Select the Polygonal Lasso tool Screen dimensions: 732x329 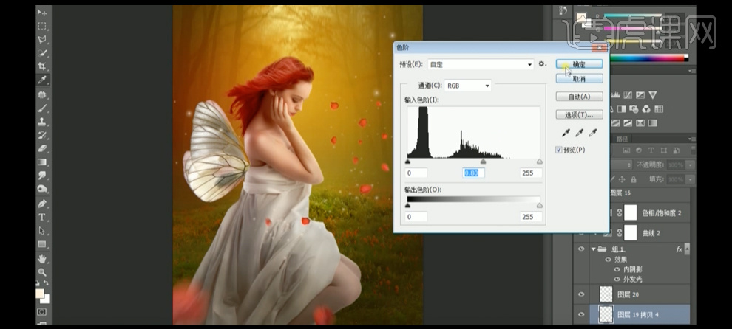(42, 40)
